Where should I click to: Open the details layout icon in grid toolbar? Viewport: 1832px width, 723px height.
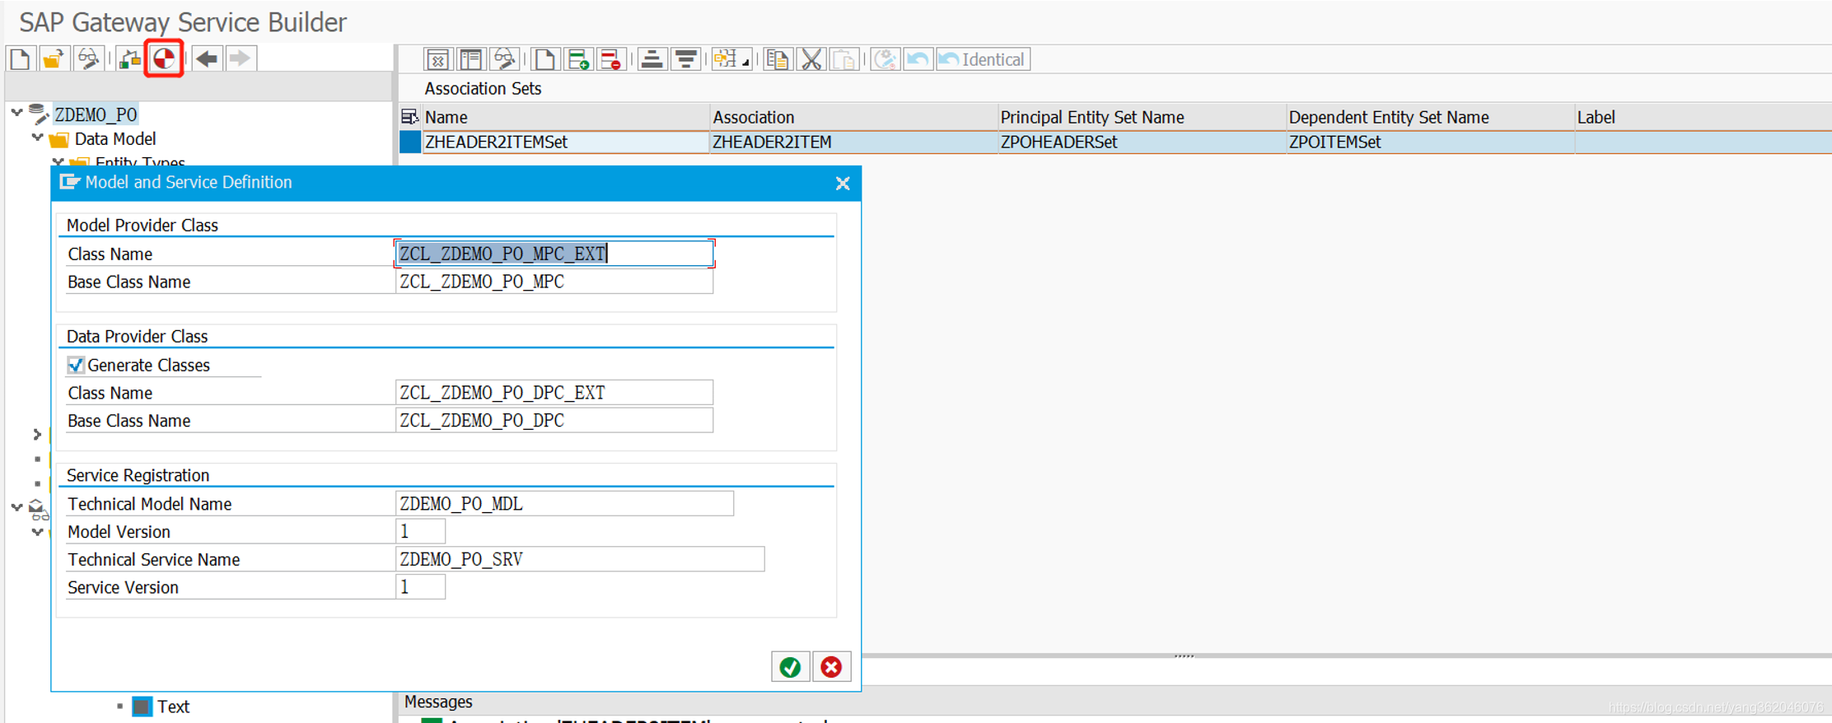point(470,59)
